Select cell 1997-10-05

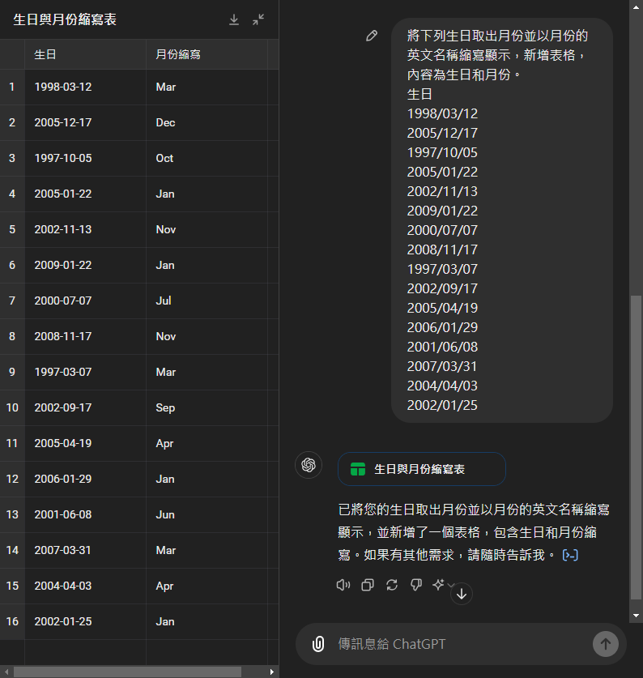(x=85, y=158)
